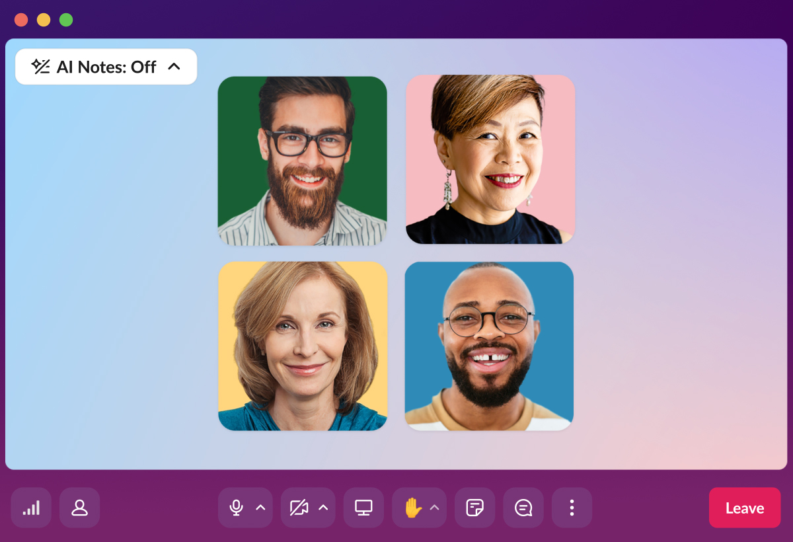Open the connection signal strength indicator
This screenshot has width=793, height=542.
[x=31, y=508]
